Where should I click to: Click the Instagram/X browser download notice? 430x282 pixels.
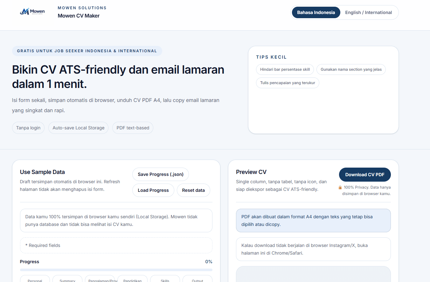[x=313, y=249]
